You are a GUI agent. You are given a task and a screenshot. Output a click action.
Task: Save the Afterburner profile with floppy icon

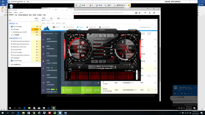tap(132, 67)
